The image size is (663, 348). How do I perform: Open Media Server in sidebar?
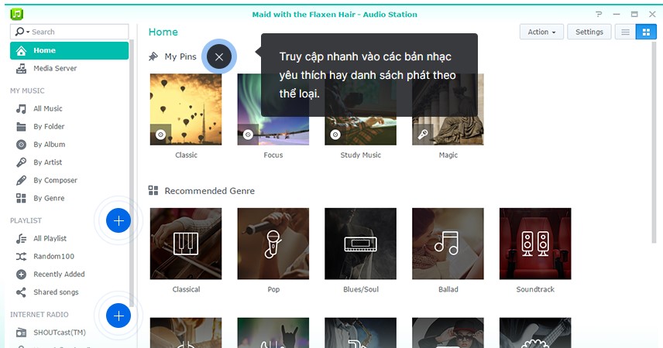pyautogui.click(x=54, y=69)
